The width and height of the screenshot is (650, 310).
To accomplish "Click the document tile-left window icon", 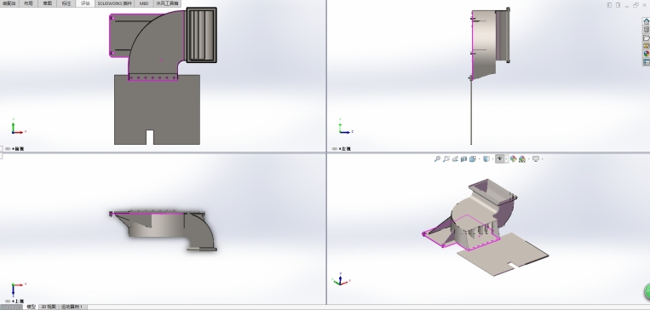I will (x=609, y=5).
